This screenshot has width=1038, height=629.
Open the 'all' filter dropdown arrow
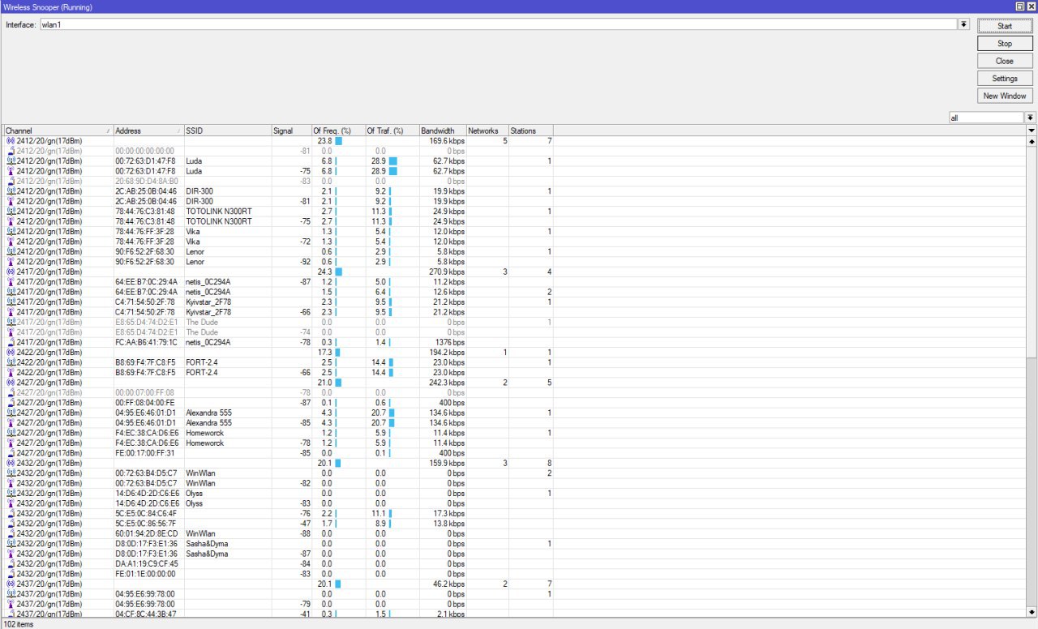pos(1030,118)
